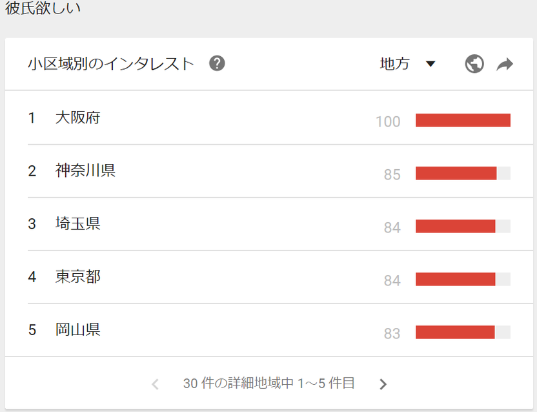Go to previous page of regions
The image size is (537, 412).
tap(155, 384)
